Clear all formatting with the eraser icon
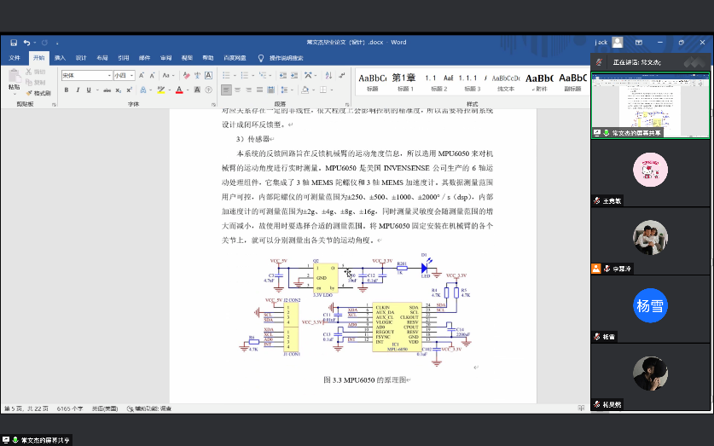The width and height of the screenshot is (714, 446). coord(186,75)
